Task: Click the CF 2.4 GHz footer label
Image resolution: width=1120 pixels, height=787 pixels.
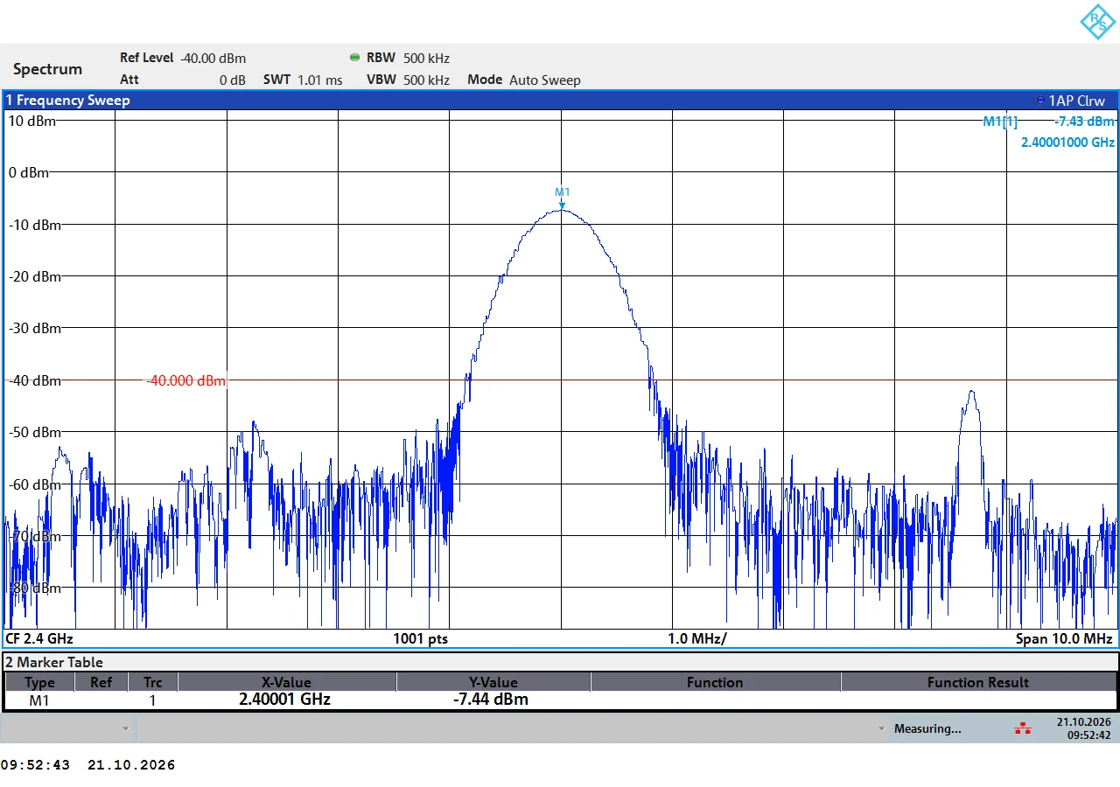Action: (39, 638)
